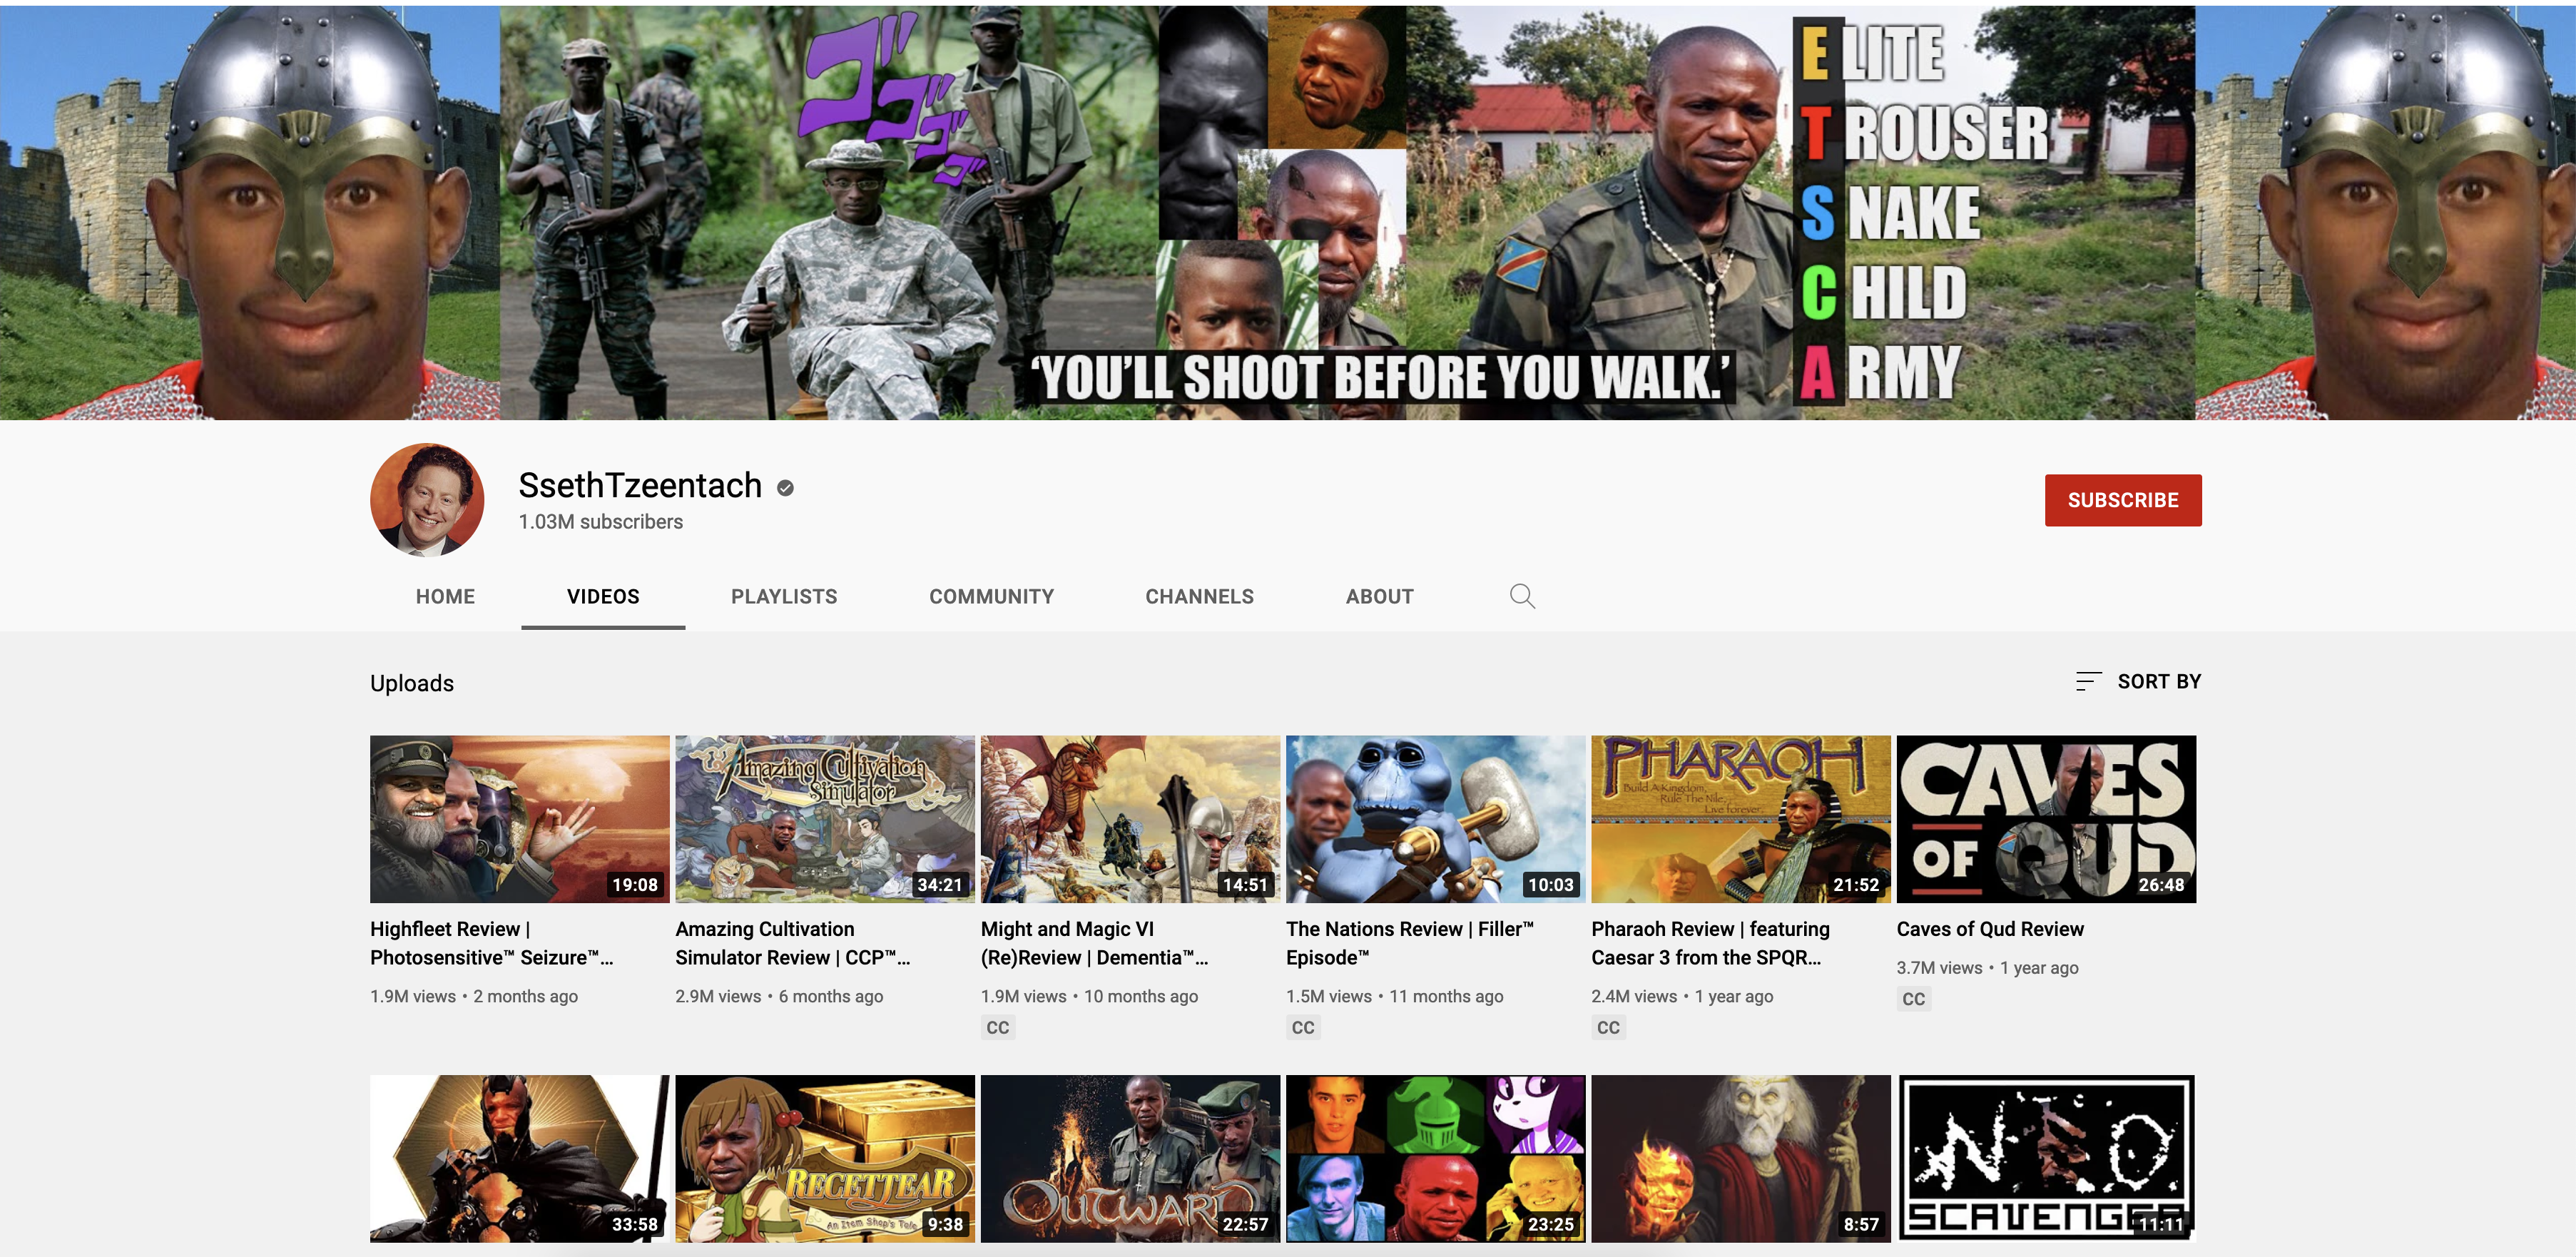This screenshot has height=1257, width=2576.
Task: Go to the Community tab
Action: [992, 596]
